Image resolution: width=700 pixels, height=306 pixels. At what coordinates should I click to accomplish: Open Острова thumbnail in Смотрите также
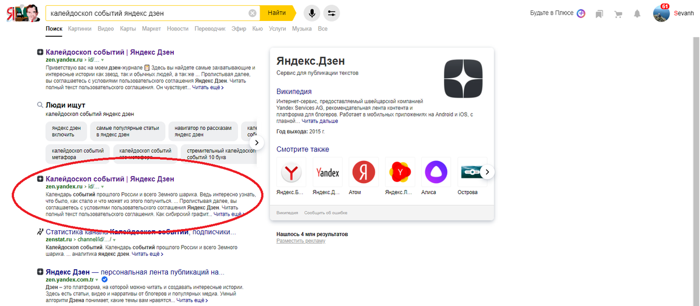tap(472, 172)
